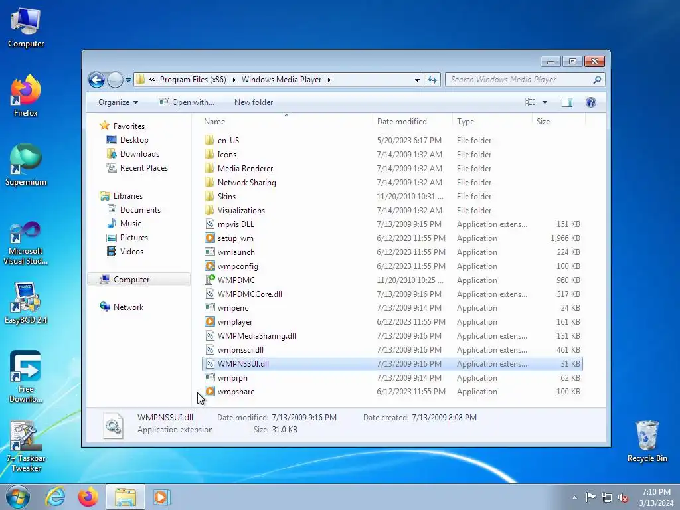
Task: Create a New folder
Action: [254, 102]
